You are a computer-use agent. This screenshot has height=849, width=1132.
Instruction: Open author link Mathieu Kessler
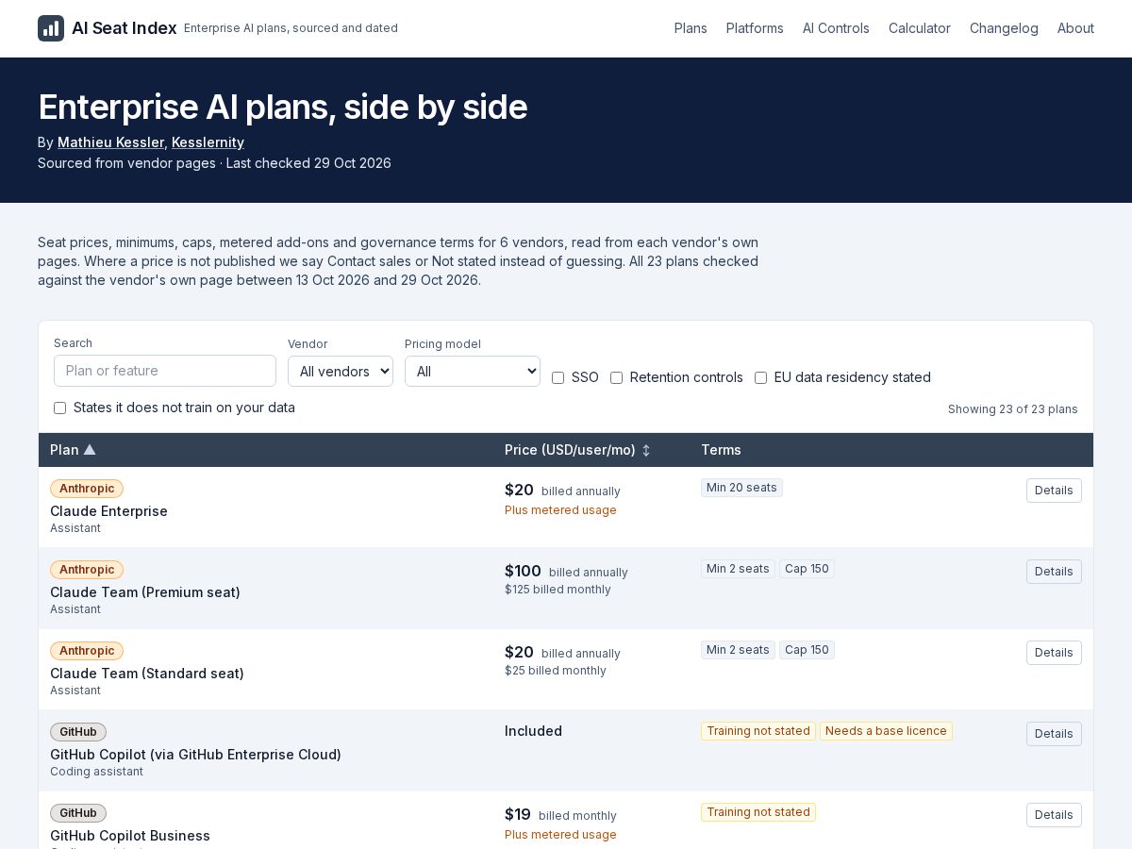pos(110,142)
